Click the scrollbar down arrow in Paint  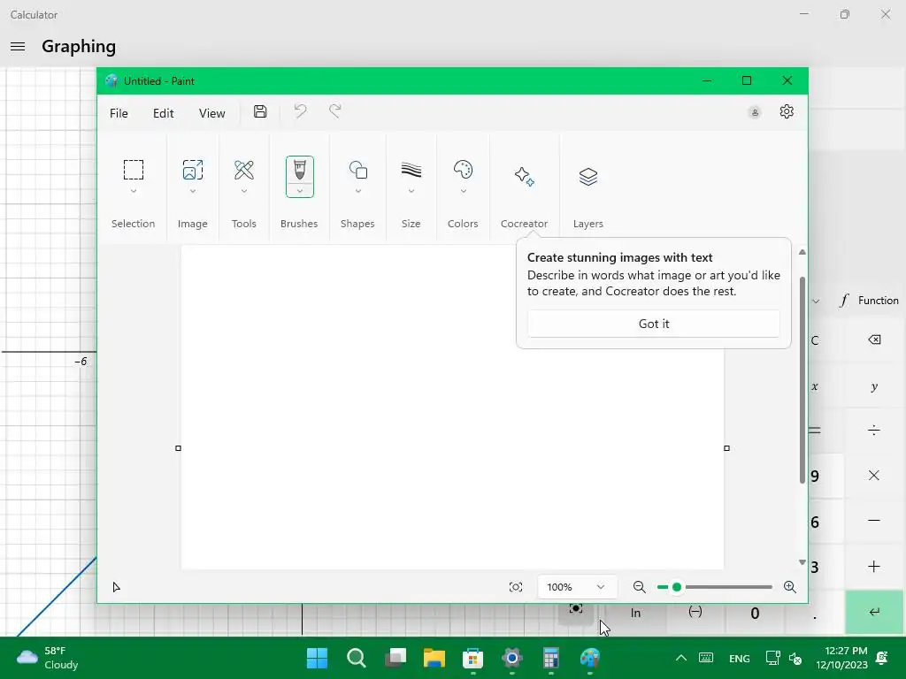click(x=802, y=561)
